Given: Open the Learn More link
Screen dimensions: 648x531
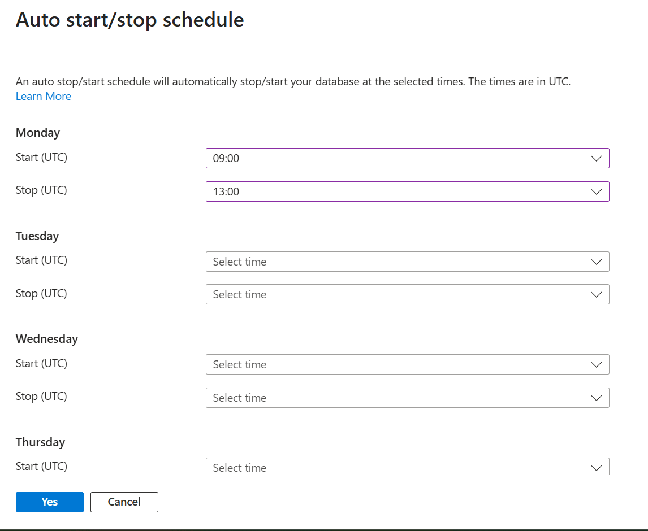Looking at the screenshot, I should pos(43,96).
